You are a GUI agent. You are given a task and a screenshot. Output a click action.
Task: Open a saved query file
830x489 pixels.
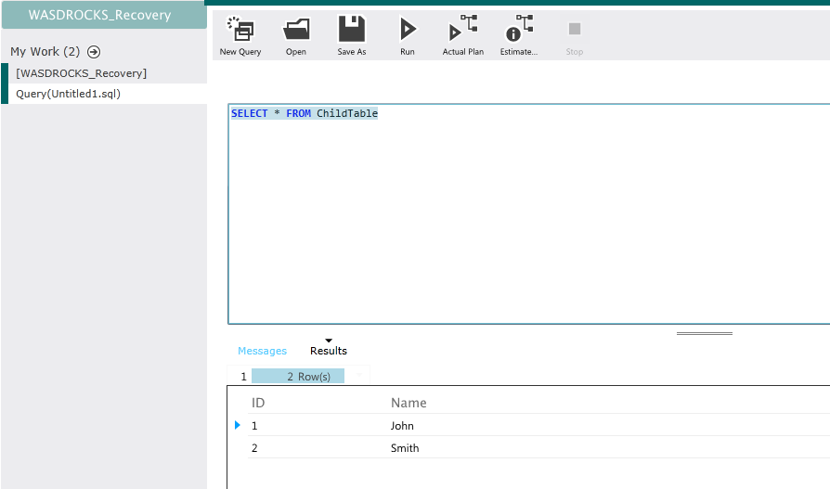[x=296, y=31]
